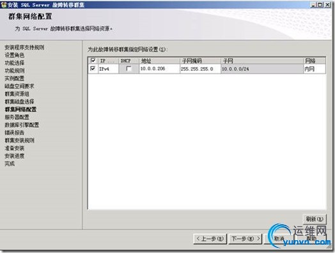Select 错误报告 step in sidebar
This screenshot has width=335, height=253.
pos(15,133)
